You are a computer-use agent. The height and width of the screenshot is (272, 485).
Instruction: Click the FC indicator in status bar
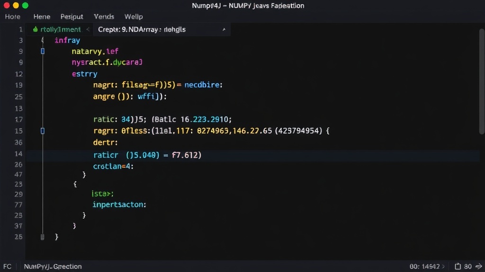pos(8,266)
